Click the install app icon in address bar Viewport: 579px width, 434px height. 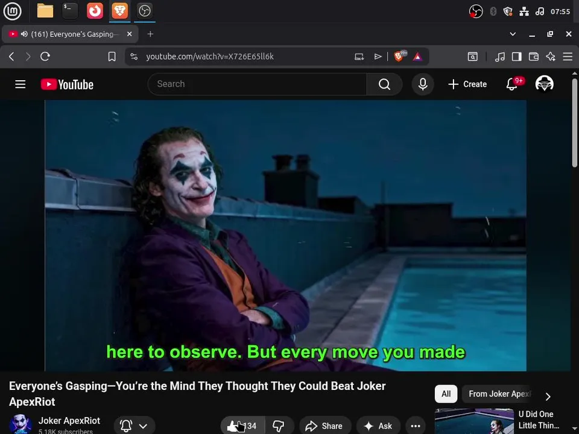359,57
